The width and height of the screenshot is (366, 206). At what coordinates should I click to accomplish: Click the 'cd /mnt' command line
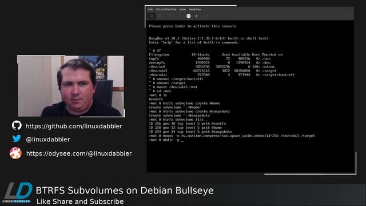tap(160, 91)
